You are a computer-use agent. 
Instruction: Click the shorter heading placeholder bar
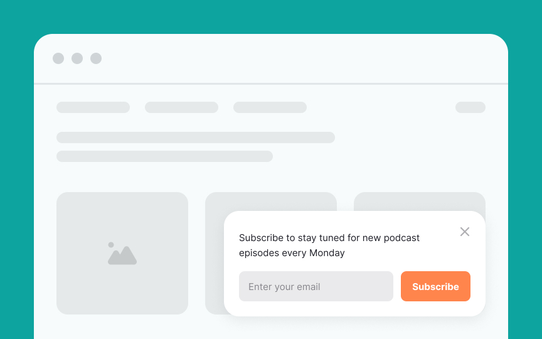tap(164, 156)
